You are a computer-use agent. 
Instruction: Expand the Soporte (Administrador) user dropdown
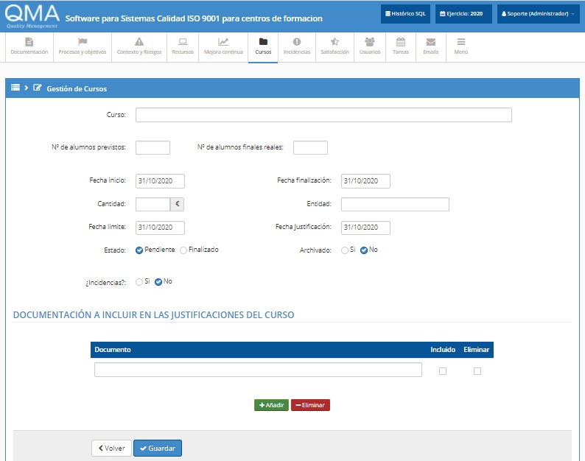[538, 14]
